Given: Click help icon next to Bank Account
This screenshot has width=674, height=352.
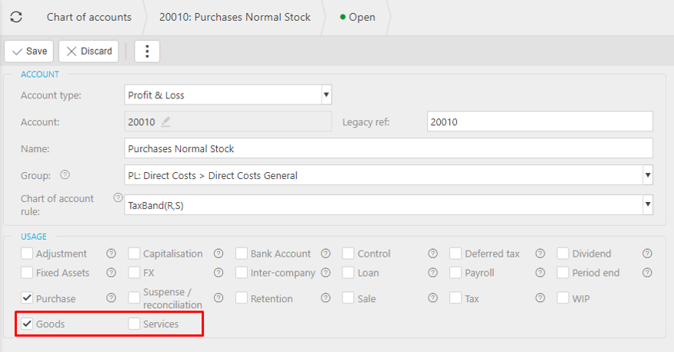Looking at the screenshot, I should (x=325, y=254).
